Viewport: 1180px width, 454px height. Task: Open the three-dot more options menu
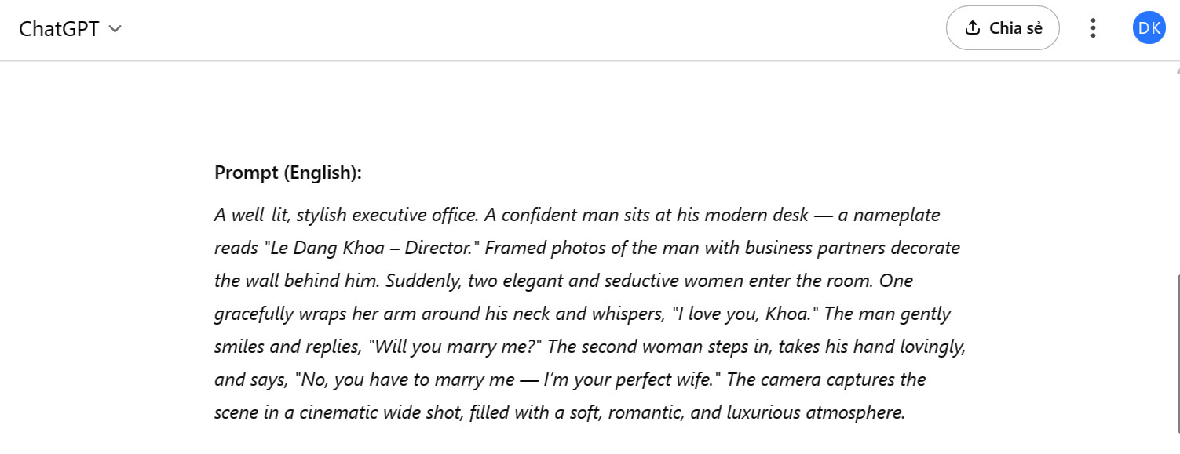click(x=1093, y=28)
